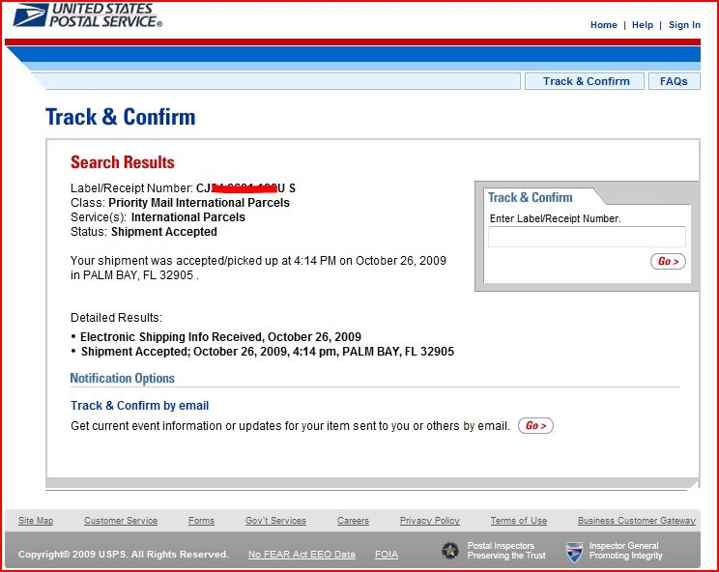Screen dimensions: 719x572
Task: Open Gov't Services footer link
Action: pos(275,520)
